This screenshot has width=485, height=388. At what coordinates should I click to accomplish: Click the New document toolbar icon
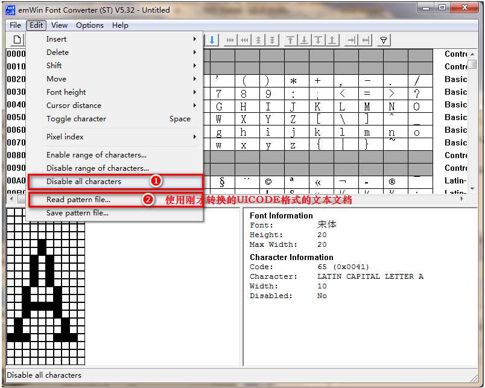coord(17,40)
